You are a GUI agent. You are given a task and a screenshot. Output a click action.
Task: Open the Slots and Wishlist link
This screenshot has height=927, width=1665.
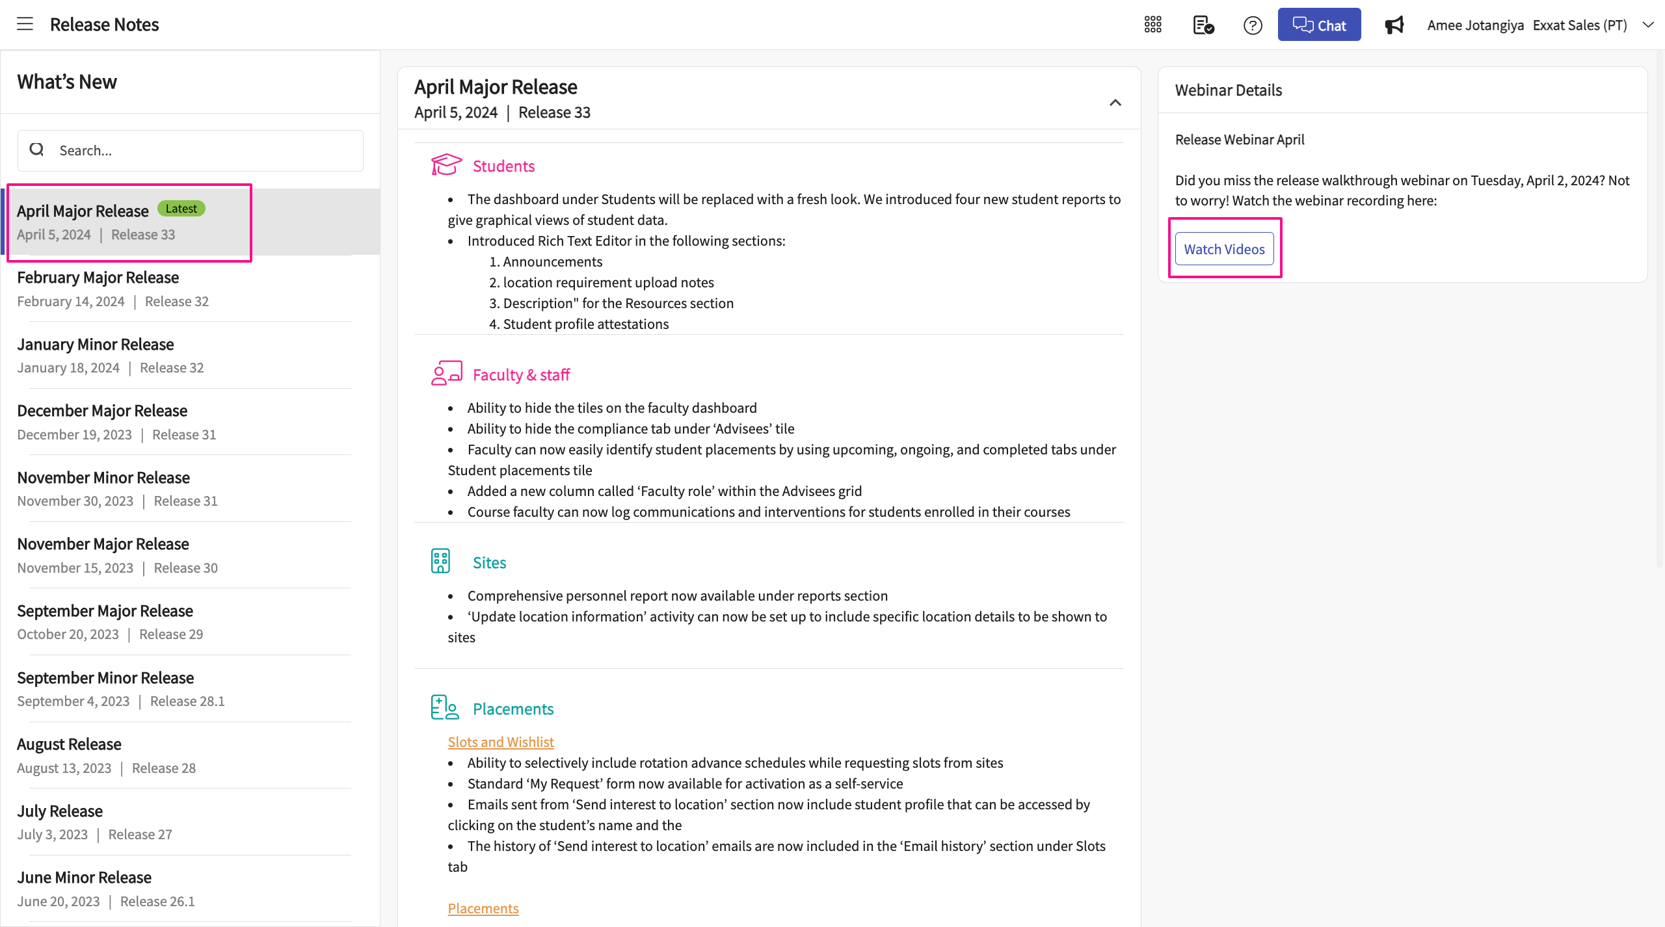500,741
